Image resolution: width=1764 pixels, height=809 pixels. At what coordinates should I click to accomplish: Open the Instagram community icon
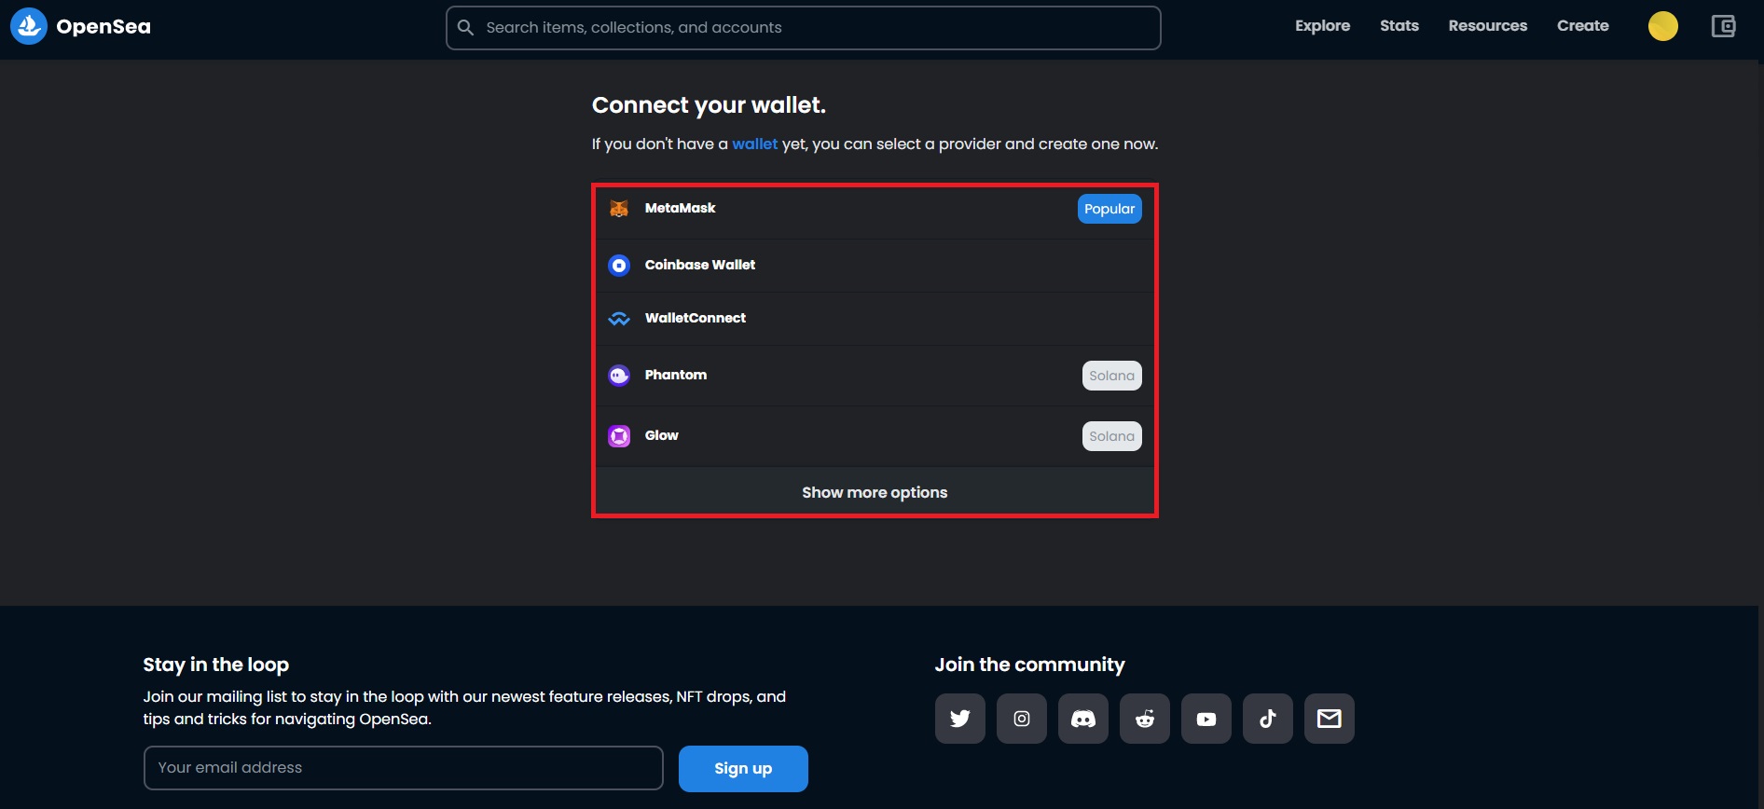click(x=1022, y=719)
